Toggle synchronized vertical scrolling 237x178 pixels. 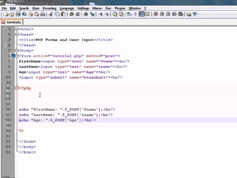[x=115, y=14]
